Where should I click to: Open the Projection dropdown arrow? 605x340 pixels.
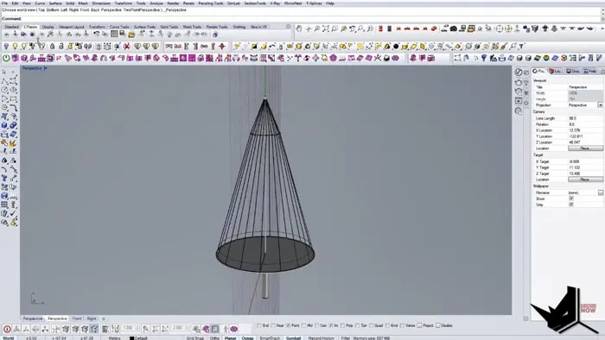pyautogui.click(x=601, y=105)
